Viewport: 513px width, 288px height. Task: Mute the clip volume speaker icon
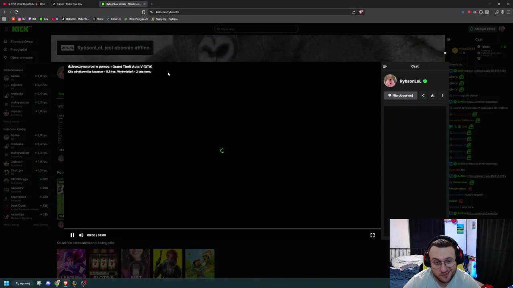coord(81,235)
